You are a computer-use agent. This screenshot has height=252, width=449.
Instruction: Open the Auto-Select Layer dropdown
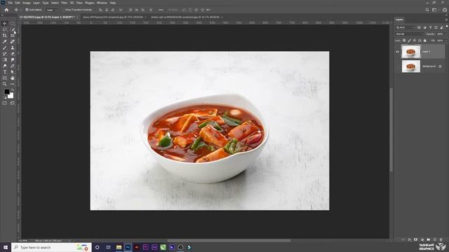pyautogui.click(x=52, y=10)
